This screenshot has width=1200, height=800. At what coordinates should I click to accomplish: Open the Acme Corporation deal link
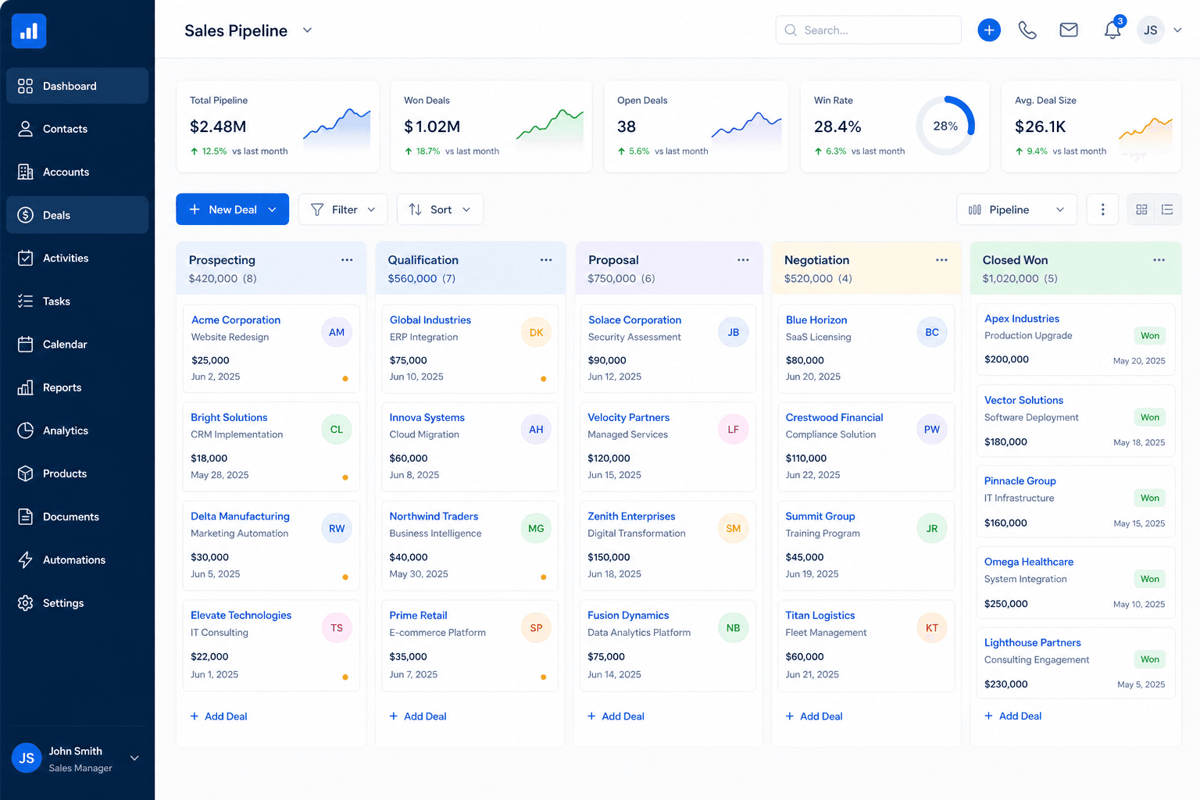pyautogui.click(x=236, y=320)
